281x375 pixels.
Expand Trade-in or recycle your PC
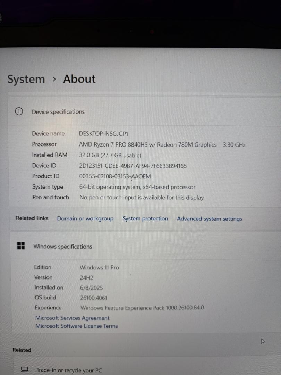[x=69, y=370]
